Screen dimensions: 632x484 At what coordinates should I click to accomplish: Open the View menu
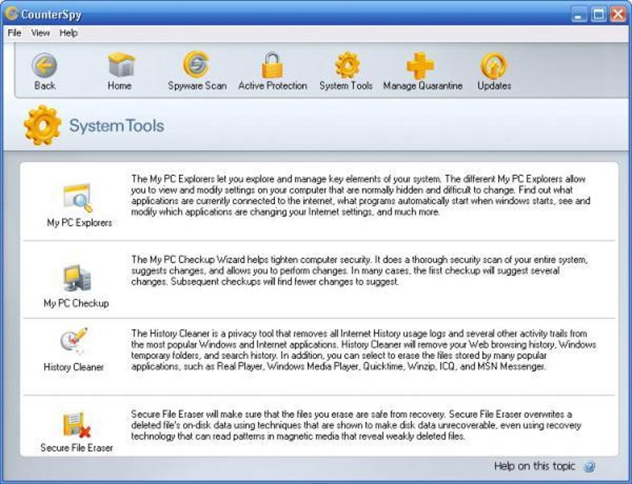coord(40,33)
